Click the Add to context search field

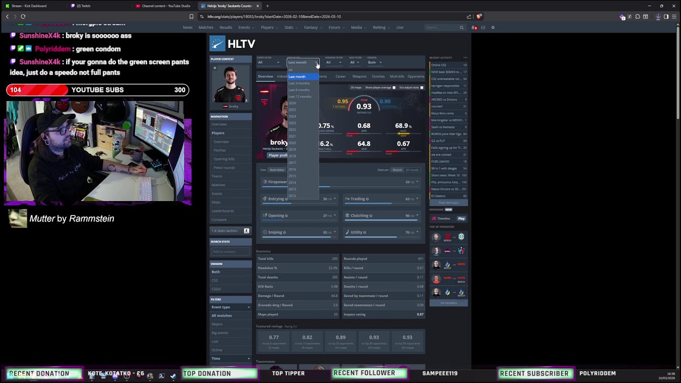pyautogui.click(x=230, y=251)
